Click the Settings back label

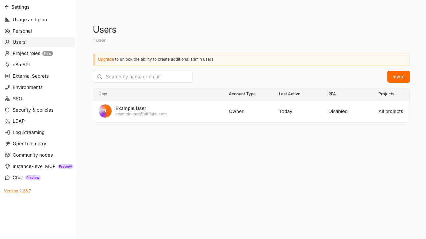pyautogui.click(x=20, y=7)
